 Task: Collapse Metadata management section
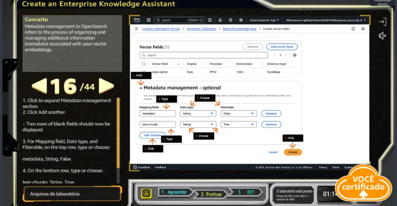tap(141, 88)
